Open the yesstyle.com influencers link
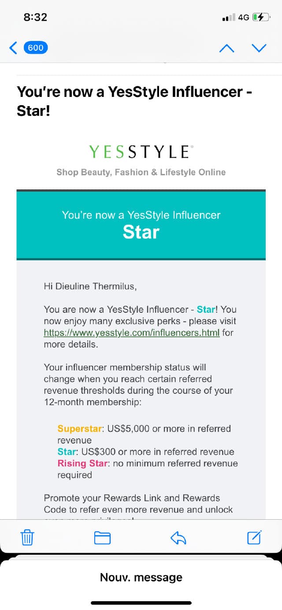Viewport: 282px width, 610px height. pyautogui.click(x=131, y=333)
